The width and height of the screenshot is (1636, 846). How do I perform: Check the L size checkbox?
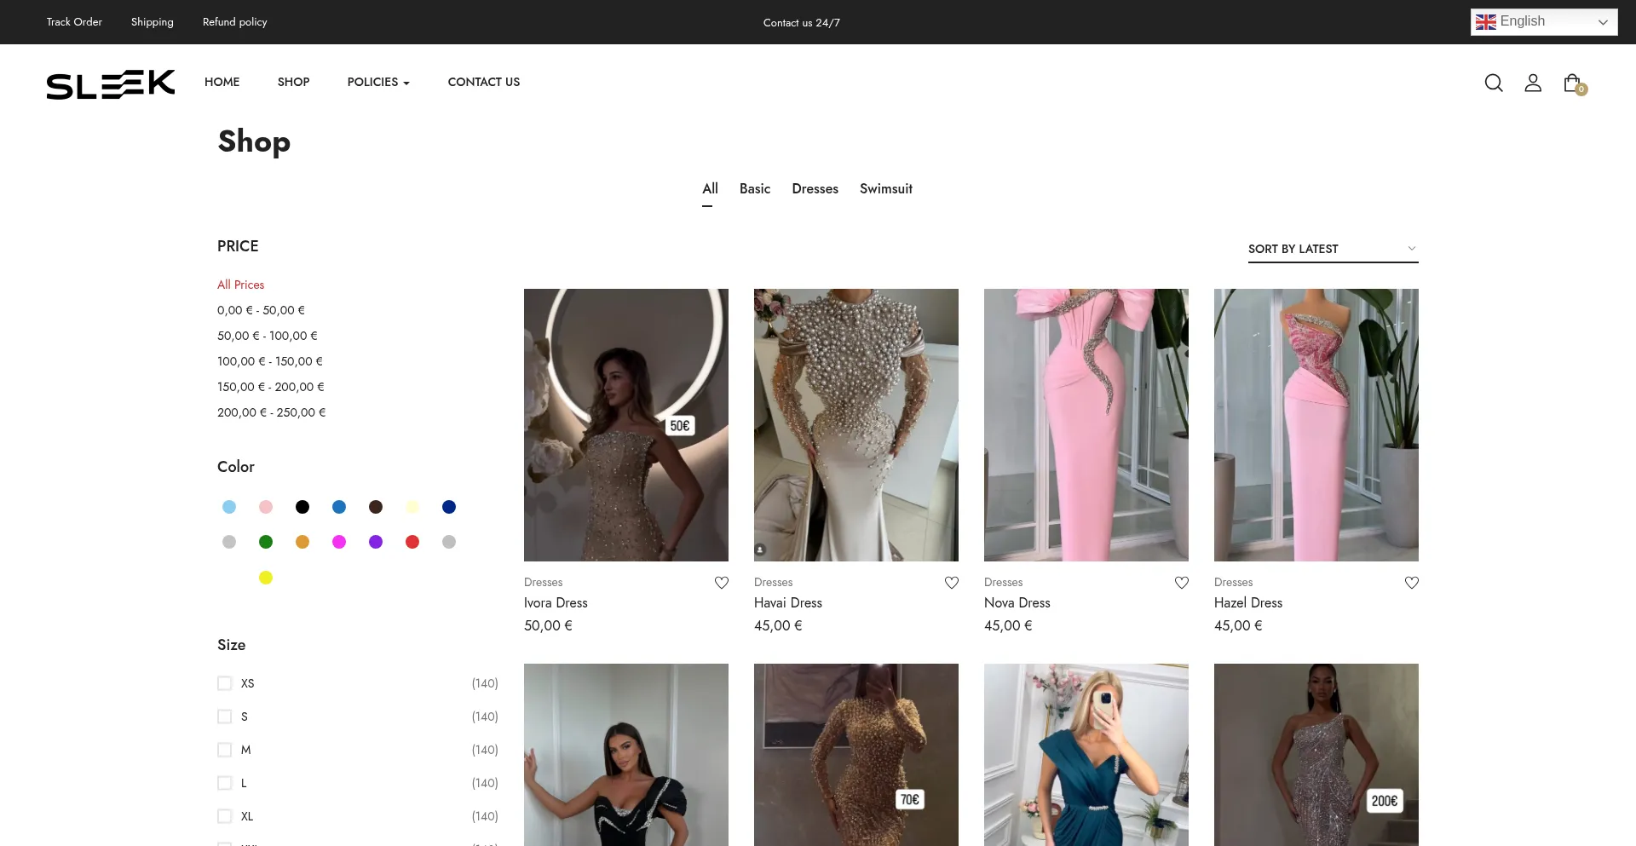[225, 783]
